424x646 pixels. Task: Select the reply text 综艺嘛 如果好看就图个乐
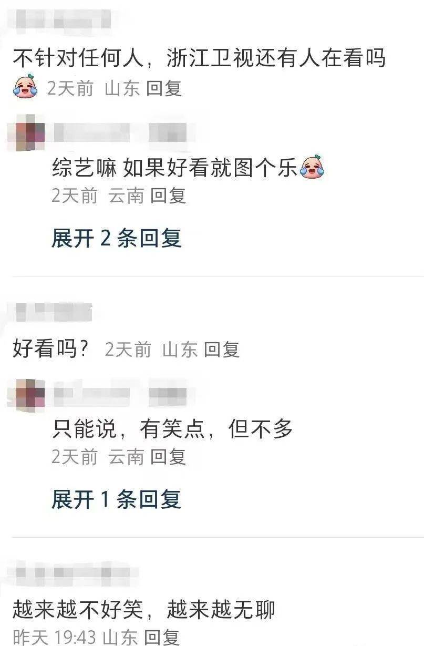click(175, 168)
